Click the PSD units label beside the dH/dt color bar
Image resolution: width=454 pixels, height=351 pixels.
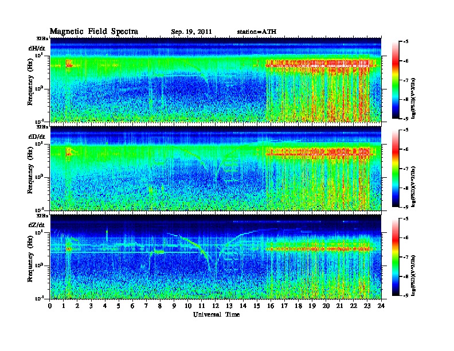[414, 98]
